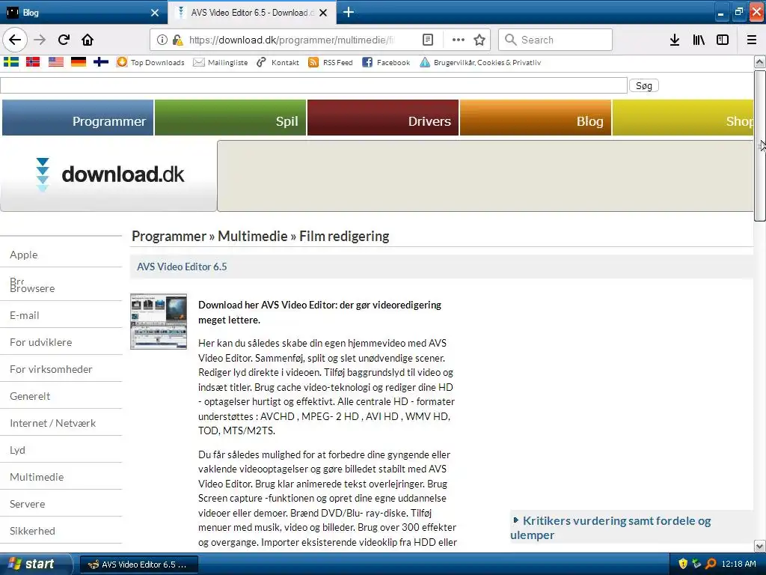Close the Blog tab

[155, 13]
